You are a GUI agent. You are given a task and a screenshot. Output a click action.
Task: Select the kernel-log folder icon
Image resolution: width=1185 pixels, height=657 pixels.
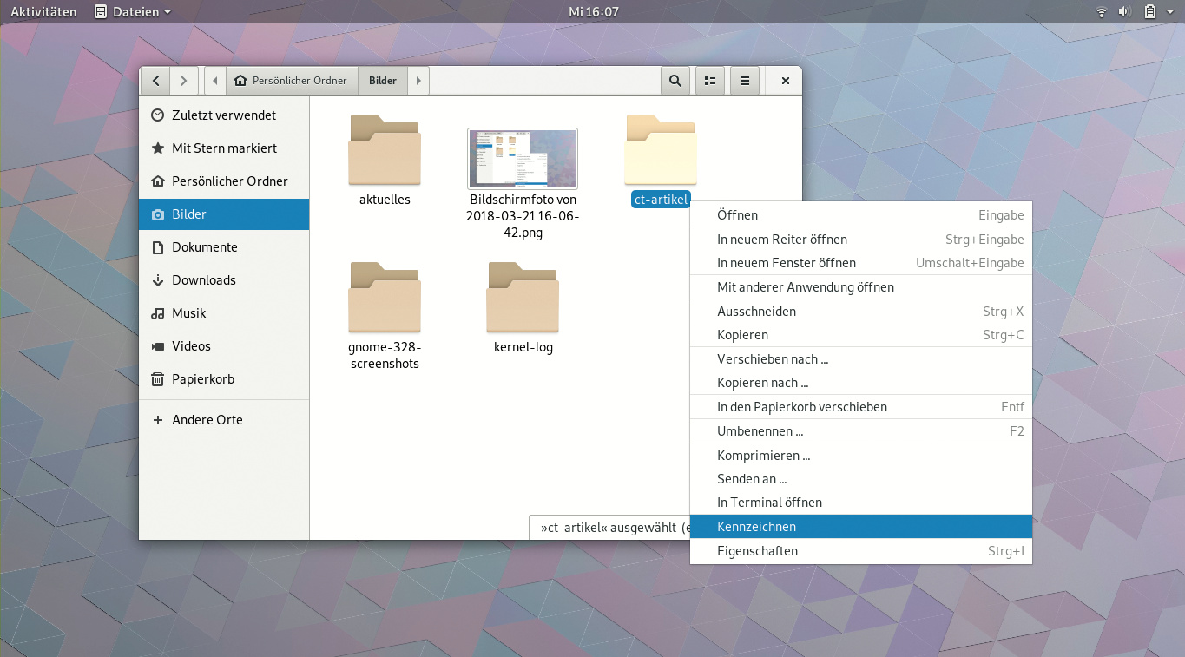(523, 298)
